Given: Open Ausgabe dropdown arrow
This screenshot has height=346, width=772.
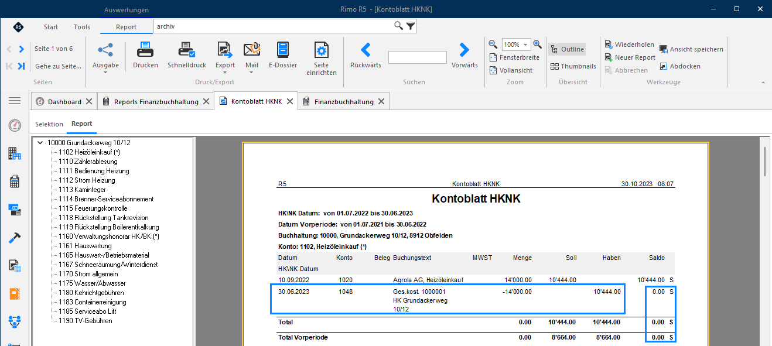Looking at the screenshot, I should [x=105, y=73].
